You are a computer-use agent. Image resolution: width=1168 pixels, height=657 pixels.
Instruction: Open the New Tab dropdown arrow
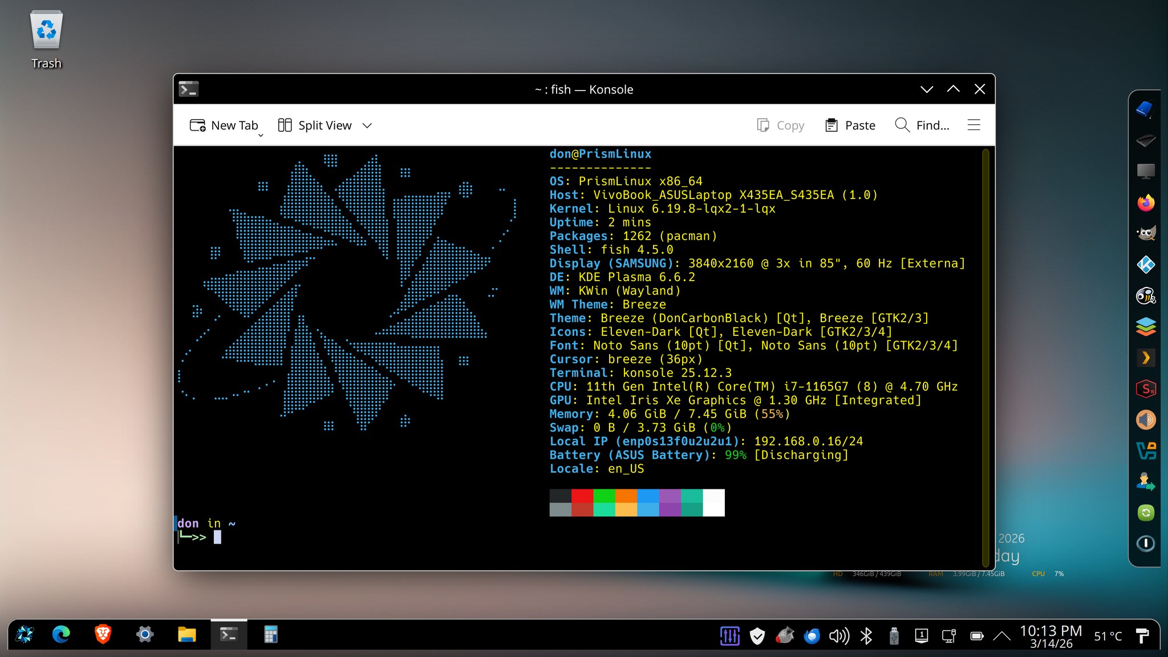coord(261,135)
